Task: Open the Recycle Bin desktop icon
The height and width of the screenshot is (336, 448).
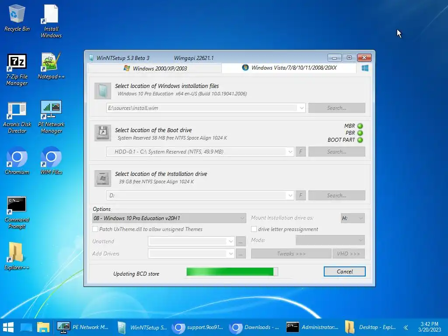Action: 17,18
